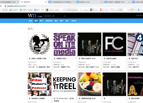Open the Keeping It Reel thumbnail

point(64,84)
